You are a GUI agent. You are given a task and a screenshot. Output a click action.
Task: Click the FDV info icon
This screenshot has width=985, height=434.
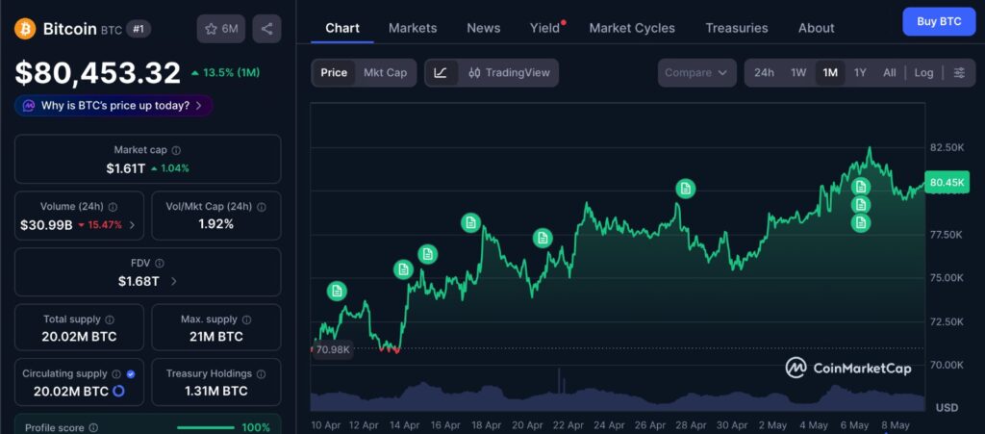160,263
